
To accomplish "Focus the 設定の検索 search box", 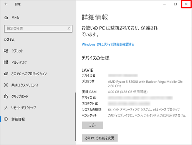I will point(38,29).
